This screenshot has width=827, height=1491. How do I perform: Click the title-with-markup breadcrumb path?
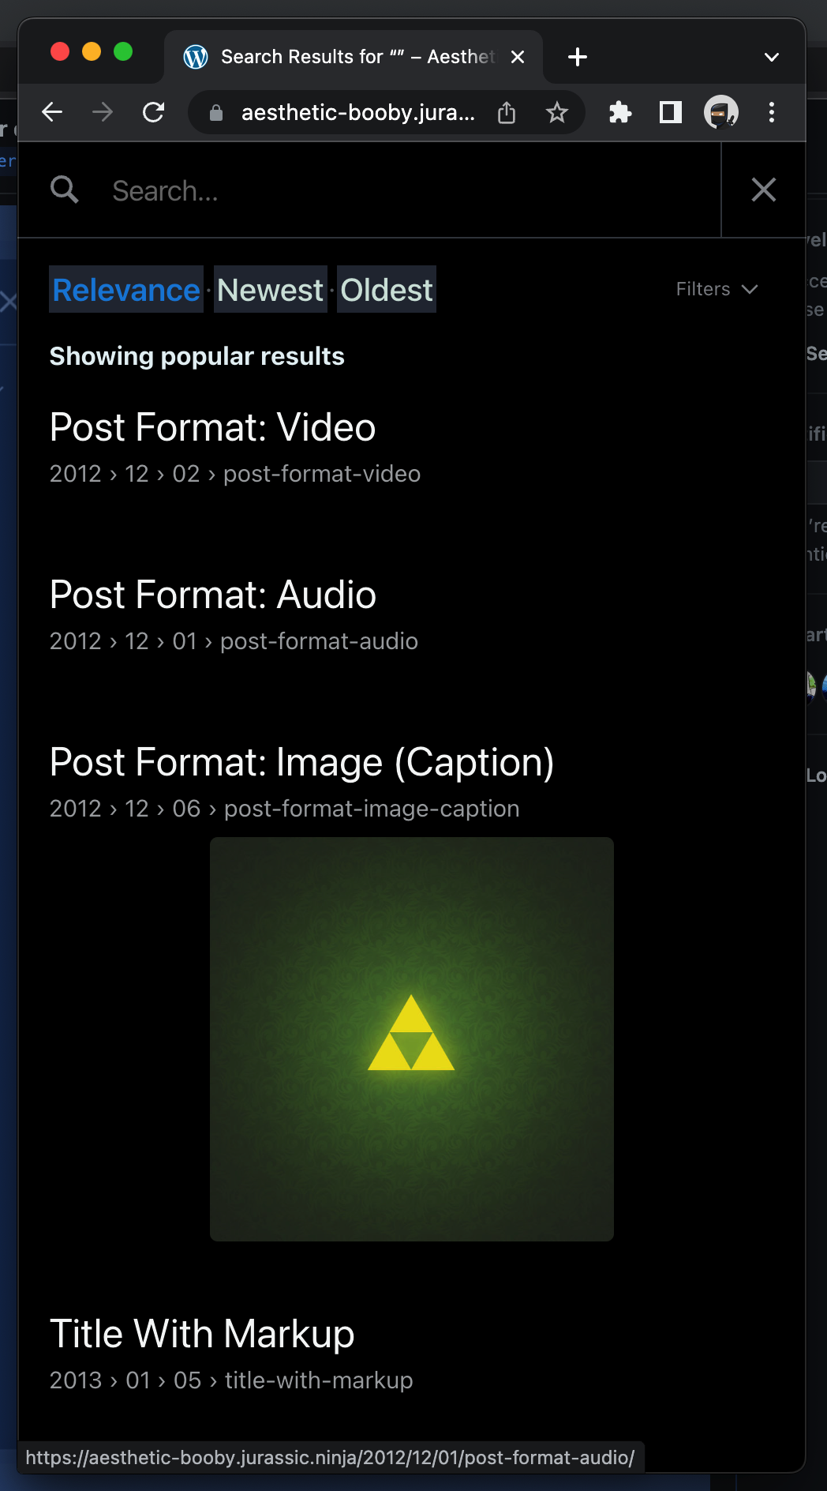(x=231, y=1380)
